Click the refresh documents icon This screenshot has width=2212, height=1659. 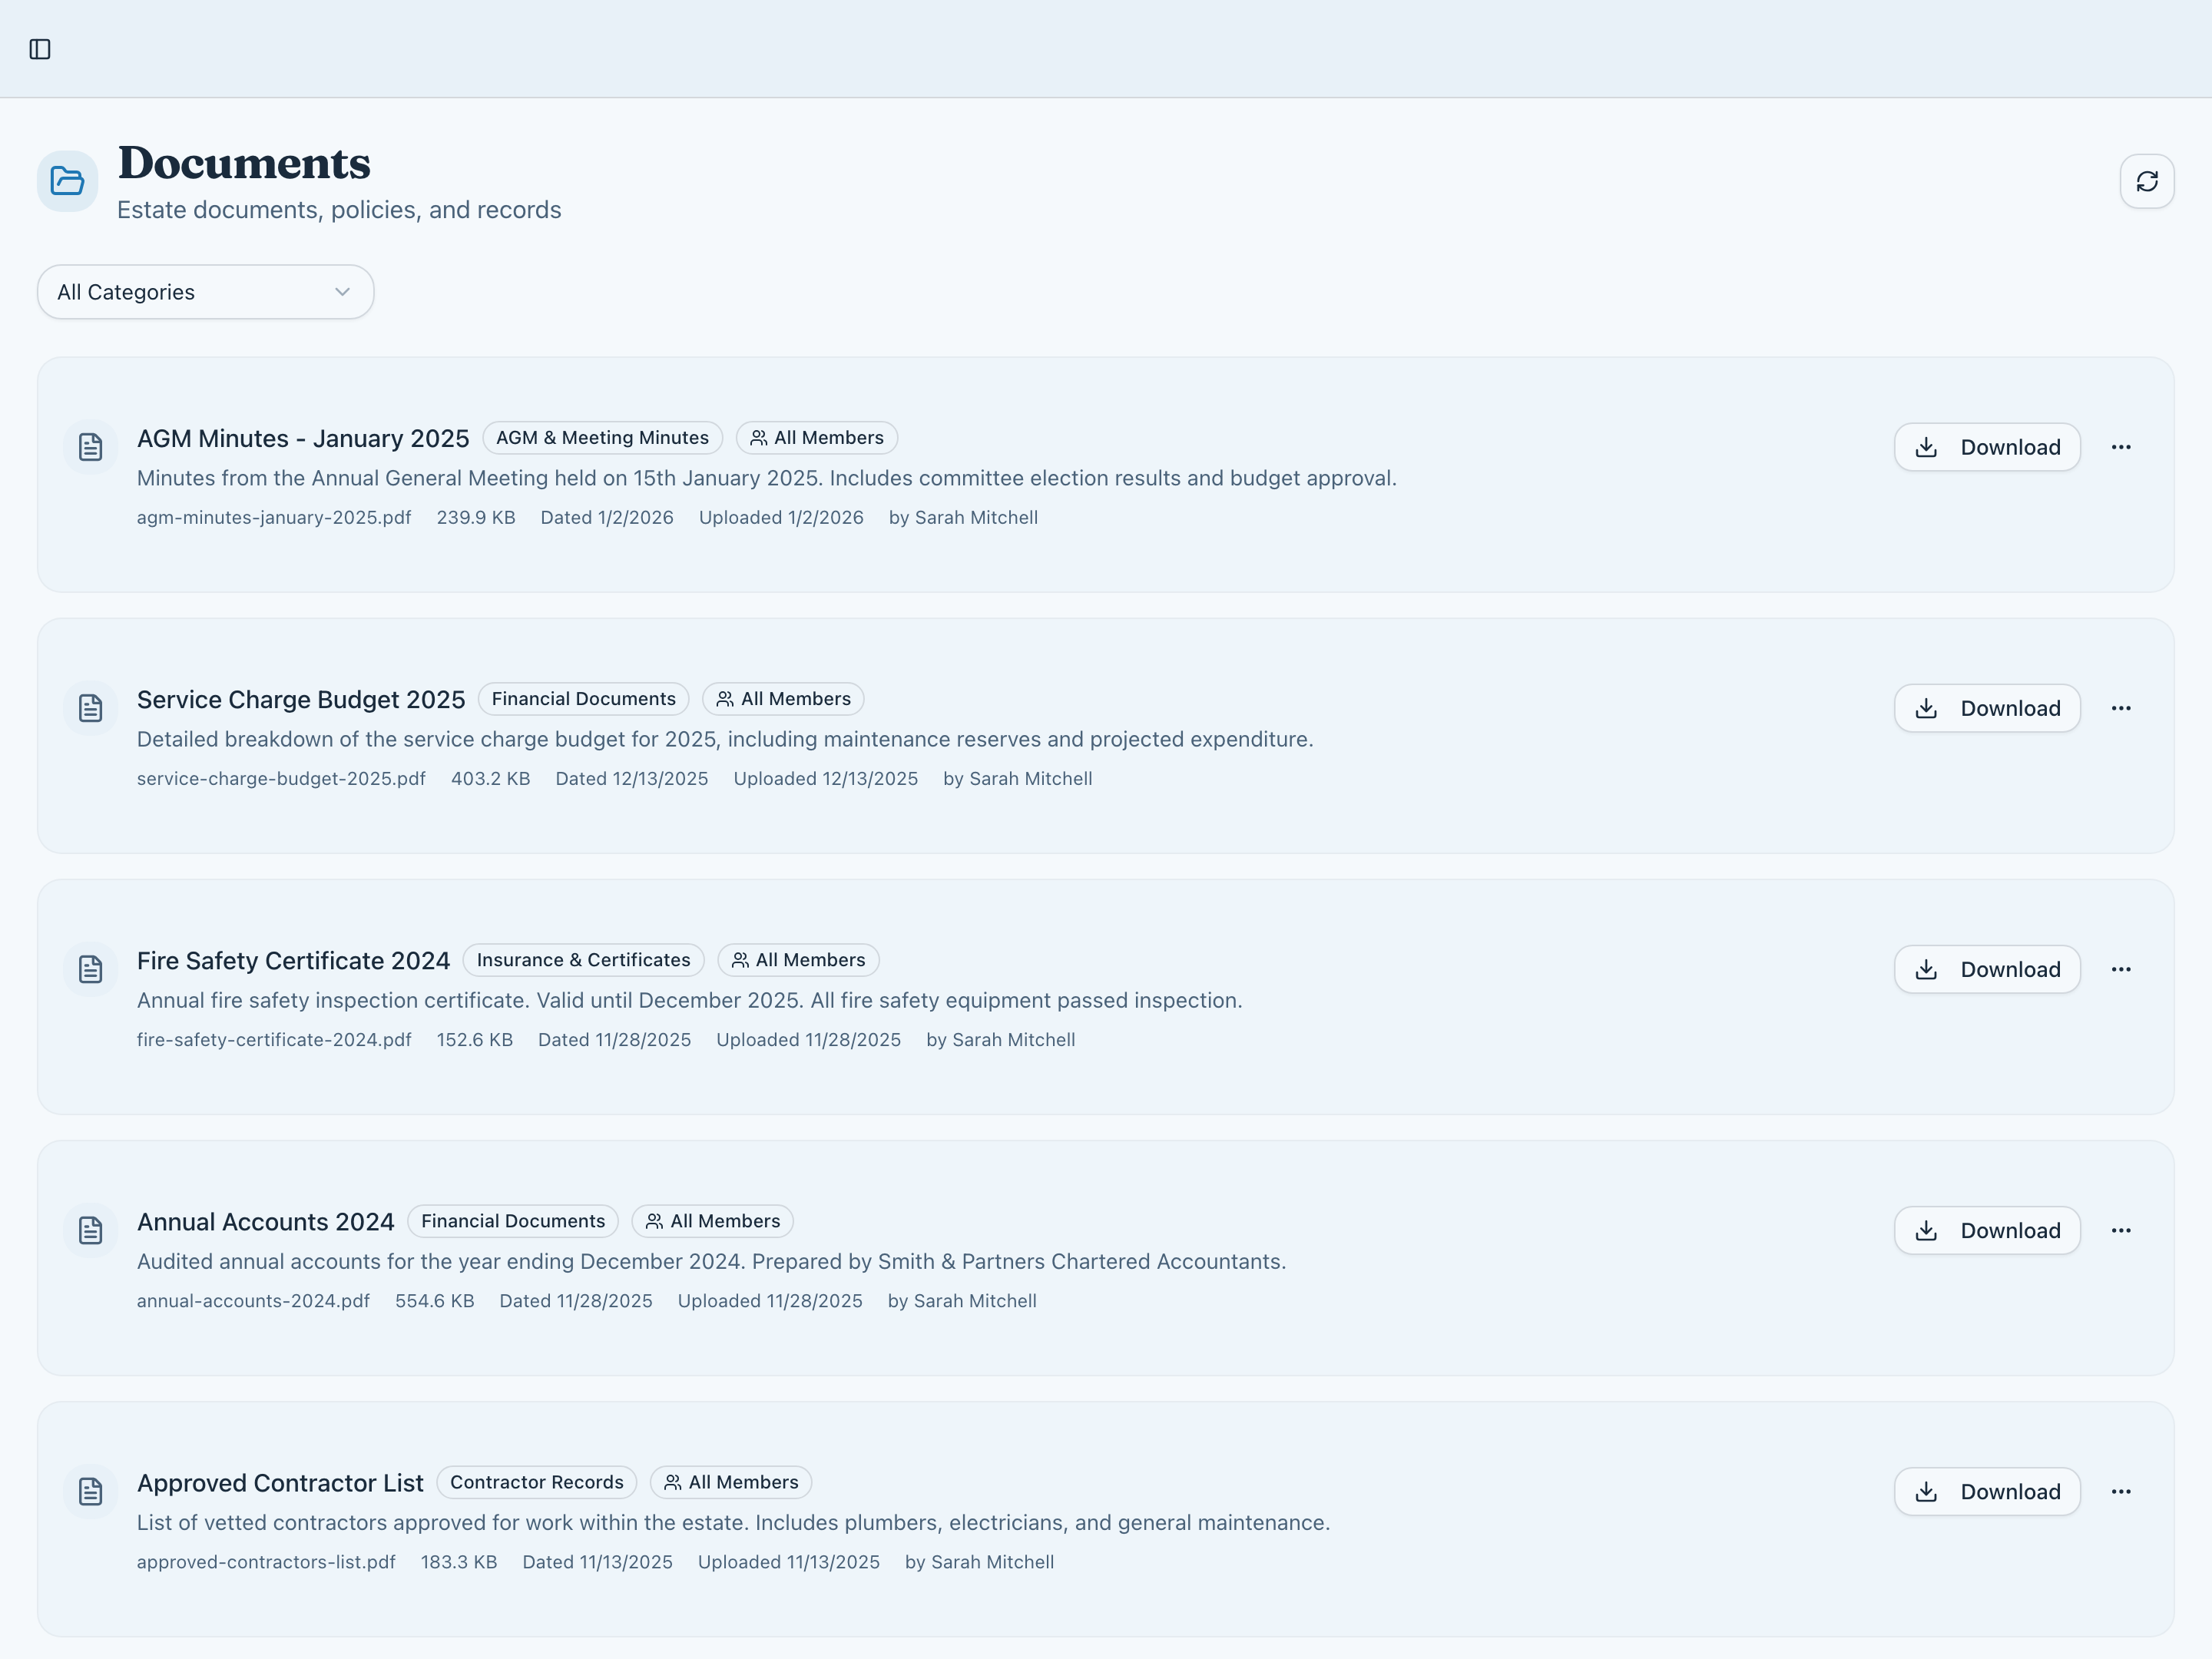click(2146, 181)
